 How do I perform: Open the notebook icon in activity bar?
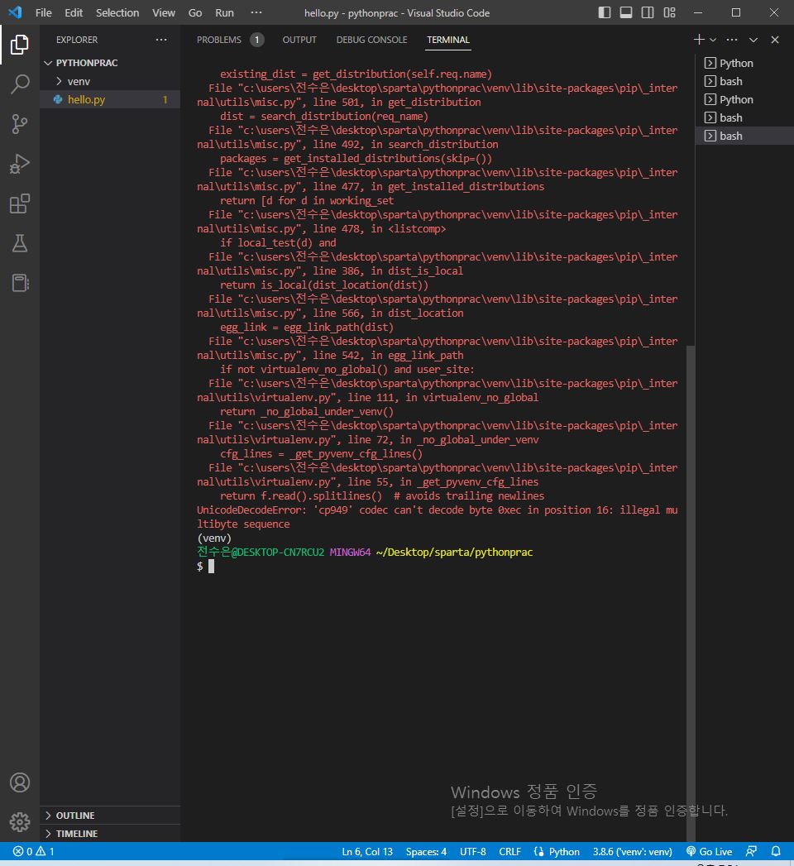point(19,284)
